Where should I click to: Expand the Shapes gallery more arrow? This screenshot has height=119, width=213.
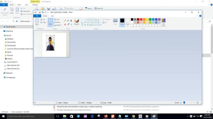(x=101, y=25)
